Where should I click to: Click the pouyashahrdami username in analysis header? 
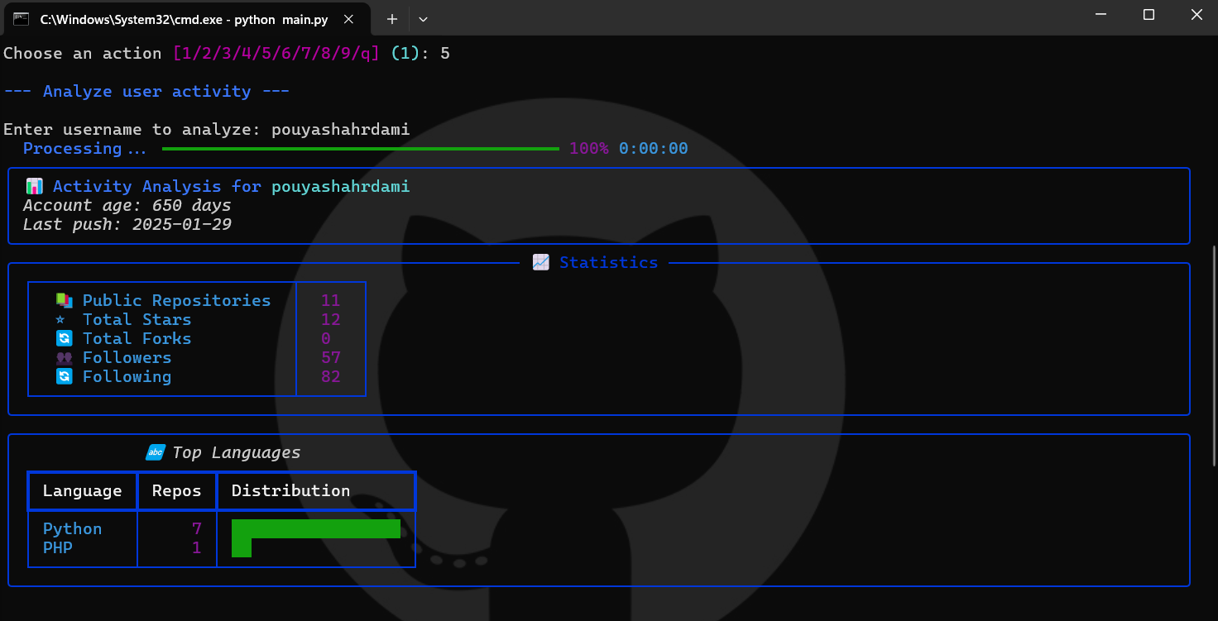click(x=340, y=187)
